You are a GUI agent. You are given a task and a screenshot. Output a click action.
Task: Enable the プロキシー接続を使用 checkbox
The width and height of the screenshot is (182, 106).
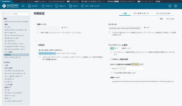tap(111, 59)
